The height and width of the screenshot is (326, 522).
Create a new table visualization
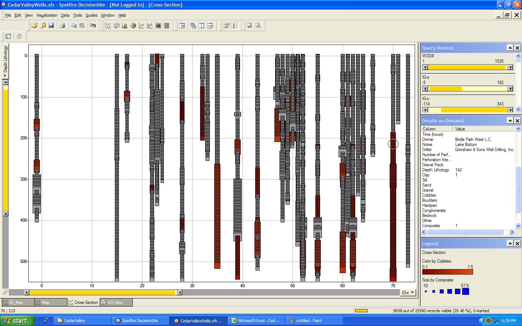pyautogui.click(x=166, y=26)
